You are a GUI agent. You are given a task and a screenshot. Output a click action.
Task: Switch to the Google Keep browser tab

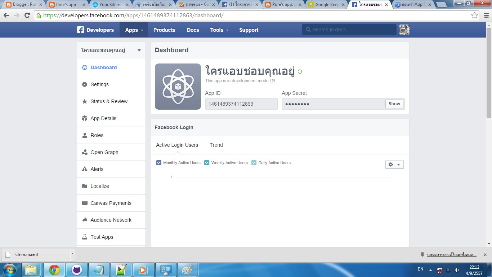(326, 5)
